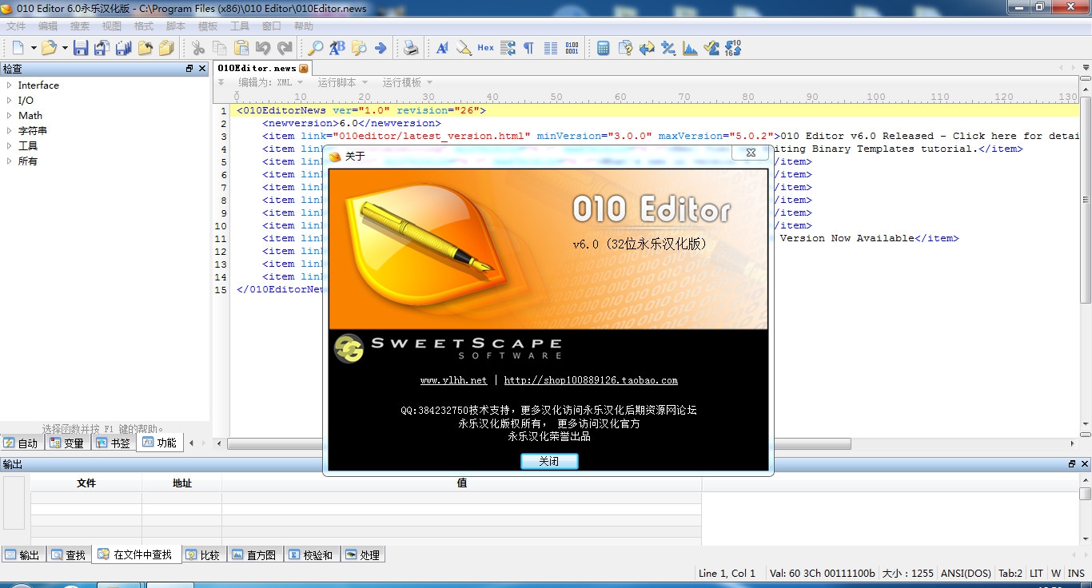Image resolution: width=1092 pixels, height=588 pixels.
Task: Open the 编辑为: XML dropdown
Action: tap(270, 82)
